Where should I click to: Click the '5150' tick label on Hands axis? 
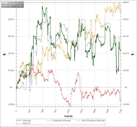click(x=121, y=111)
